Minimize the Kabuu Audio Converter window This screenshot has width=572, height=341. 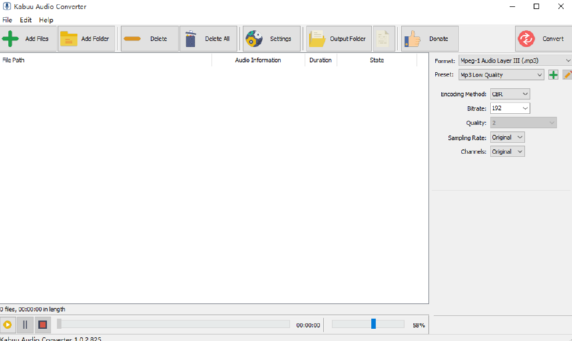tap(512, 6)
